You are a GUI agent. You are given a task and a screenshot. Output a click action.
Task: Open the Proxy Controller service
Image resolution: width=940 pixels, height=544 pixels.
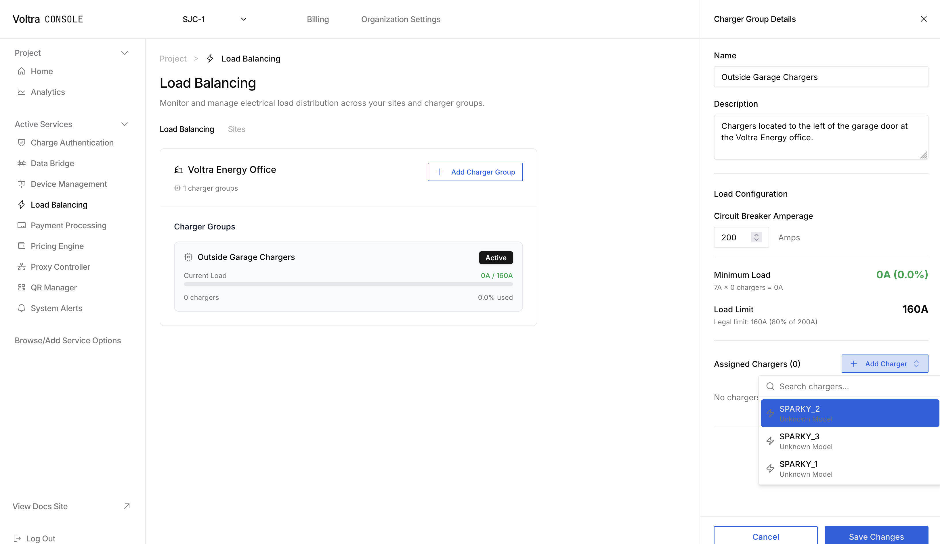click(x=60, y=267)
